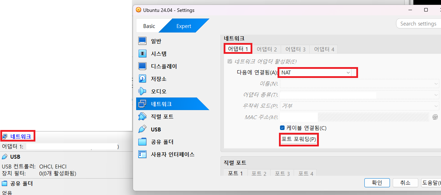Select serial Port 1 (포트 1) tab
This screenshot has height=195, width=441.
point(235,173)
